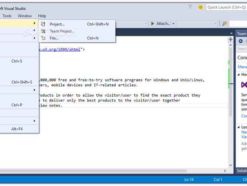Click the Visual Studio logo in Team Explorer

click(244, 85)
